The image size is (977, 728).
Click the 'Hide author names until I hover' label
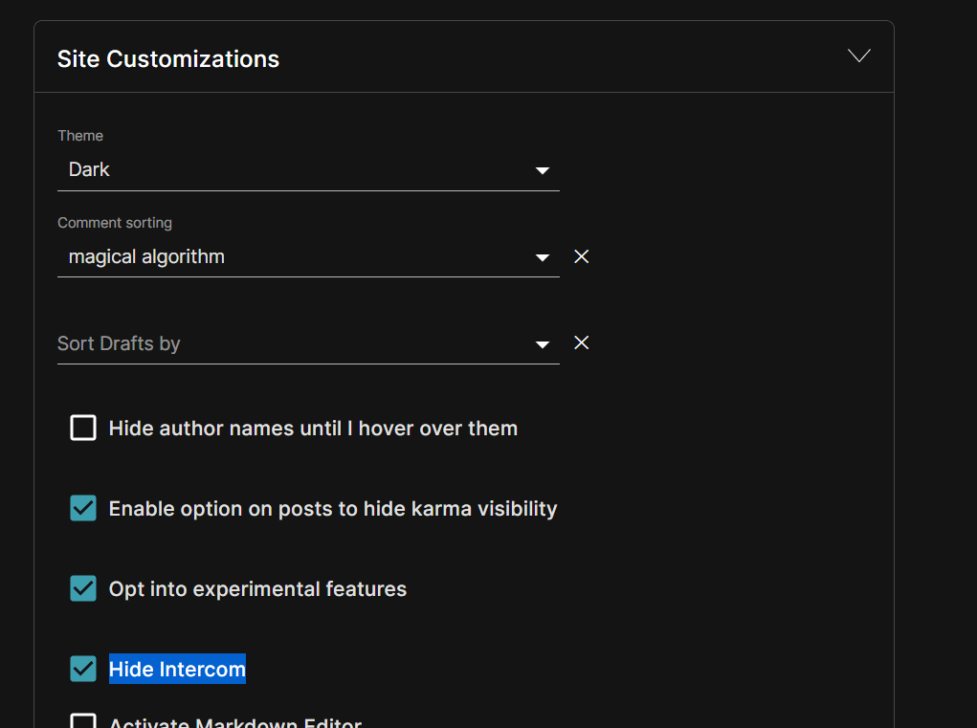(313, 429)
